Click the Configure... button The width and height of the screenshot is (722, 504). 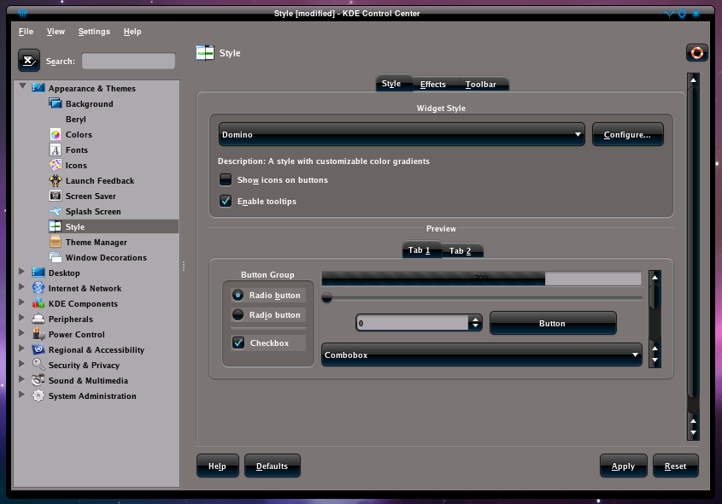click(x=628, y=134)
